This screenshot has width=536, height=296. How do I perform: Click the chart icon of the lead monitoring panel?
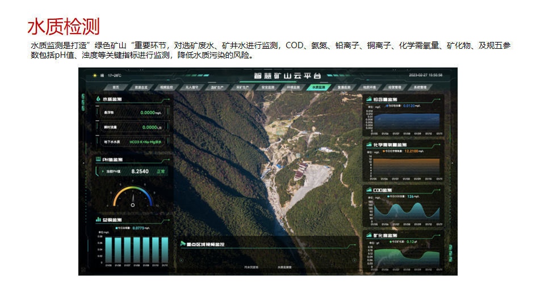pos(368,99)
